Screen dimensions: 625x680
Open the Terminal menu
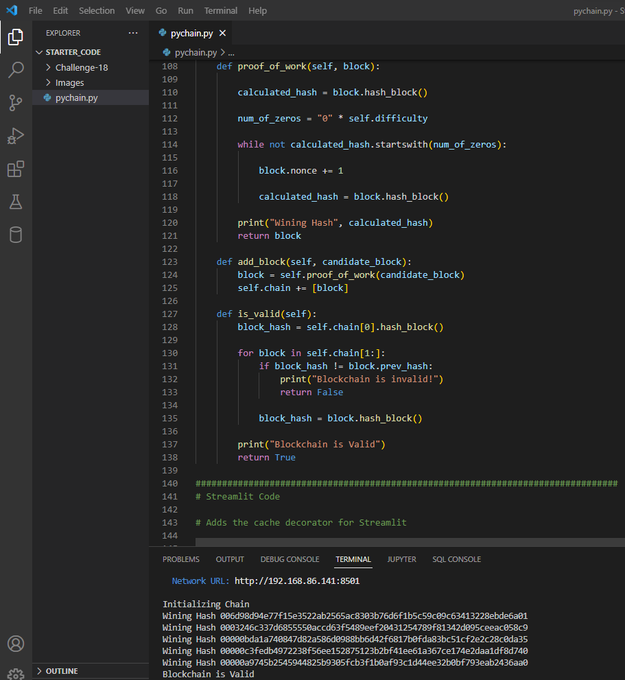221,10
